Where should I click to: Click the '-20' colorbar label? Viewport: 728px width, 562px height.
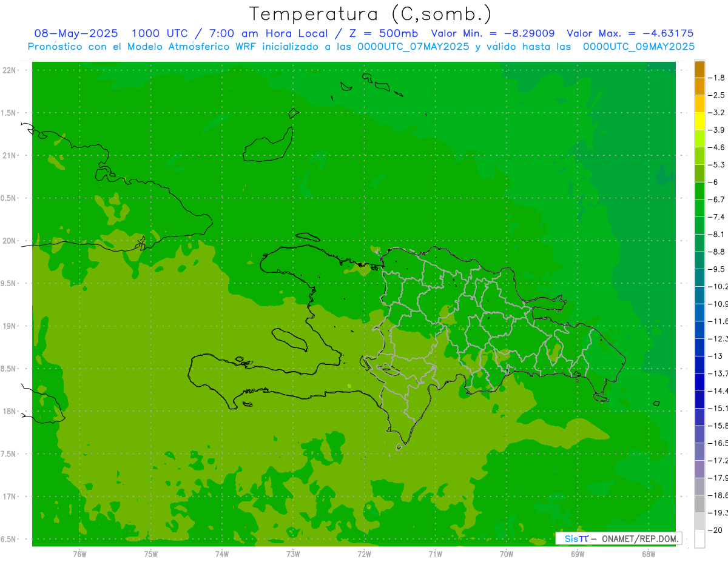pos(715,530)
